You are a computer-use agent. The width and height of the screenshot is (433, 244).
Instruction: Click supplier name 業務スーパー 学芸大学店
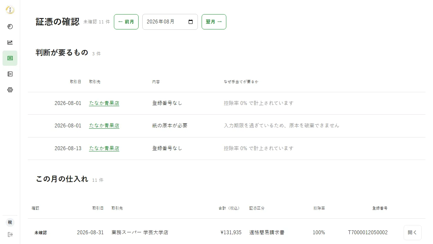click(x=140, y=233)
